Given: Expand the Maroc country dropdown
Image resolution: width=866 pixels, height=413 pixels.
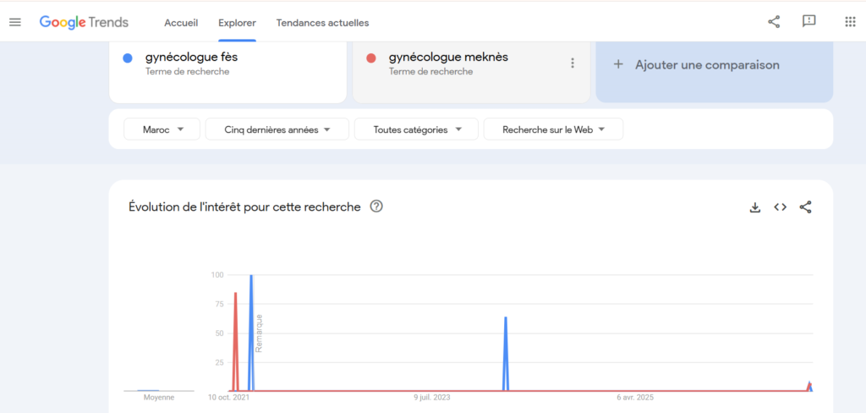Looking at the screenshot, I should pyautogui.click(x=162, y=129).
